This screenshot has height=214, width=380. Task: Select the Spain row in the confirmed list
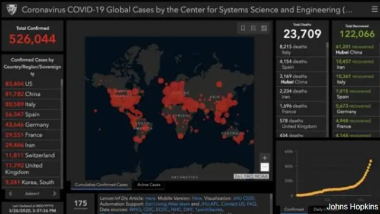(31, 114)
